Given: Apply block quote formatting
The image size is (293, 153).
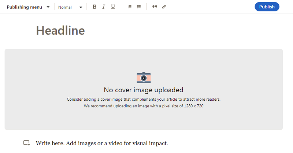Looking at the screenshot, I should (x=155, y=7).
